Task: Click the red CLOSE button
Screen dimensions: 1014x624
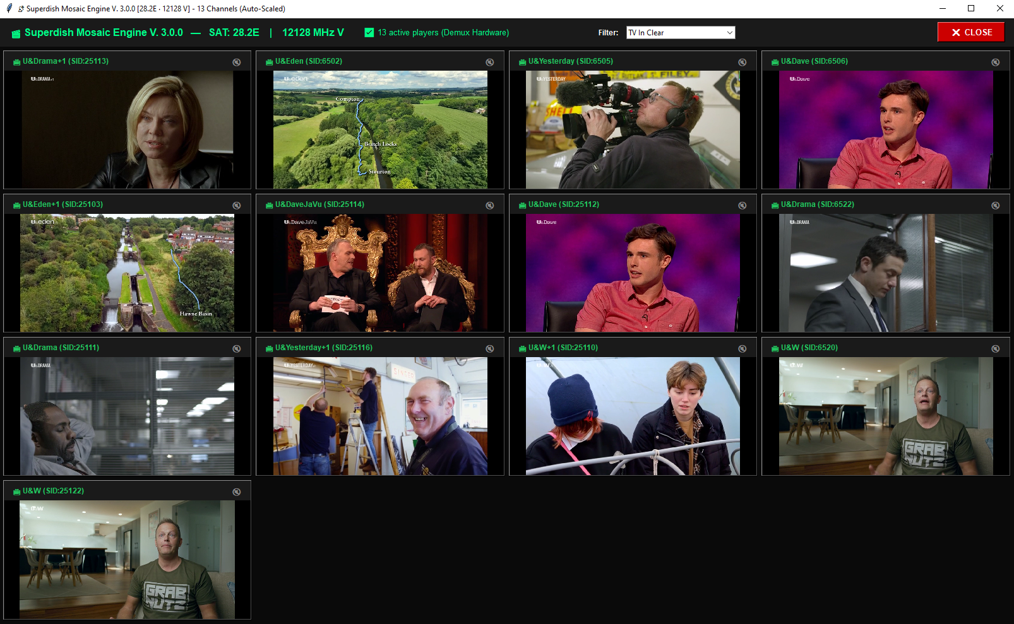Action: pos(971,32)
